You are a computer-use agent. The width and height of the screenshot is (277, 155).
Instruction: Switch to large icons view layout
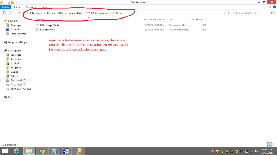coord(274,145)
